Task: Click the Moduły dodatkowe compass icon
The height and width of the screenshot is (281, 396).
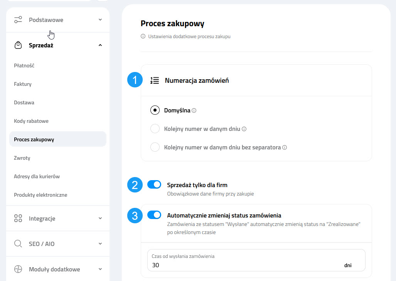Action: coord(18,269)
